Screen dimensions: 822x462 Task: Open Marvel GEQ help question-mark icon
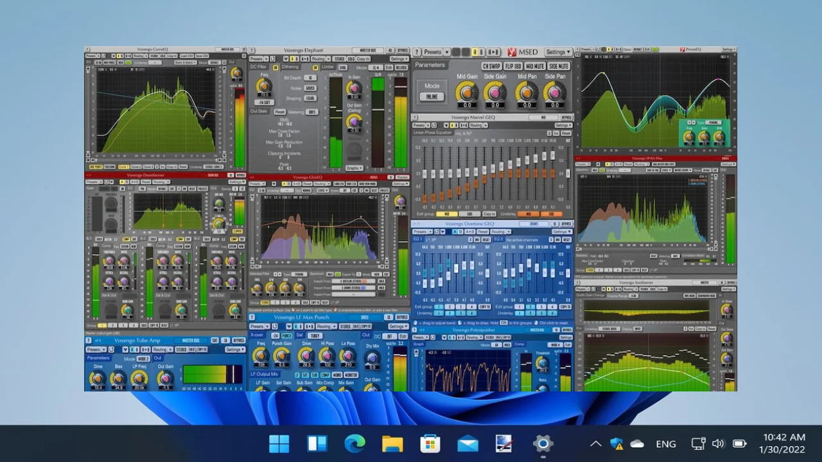point(415,117)
